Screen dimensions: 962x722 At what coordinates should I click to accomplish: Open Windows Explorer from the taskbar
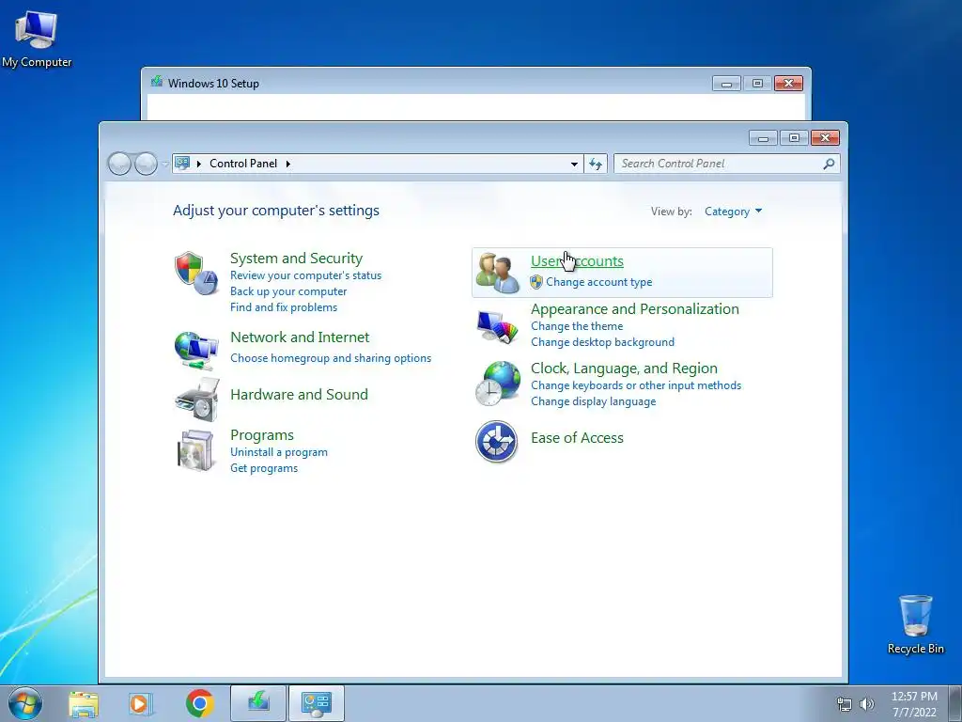pos(84,704)
